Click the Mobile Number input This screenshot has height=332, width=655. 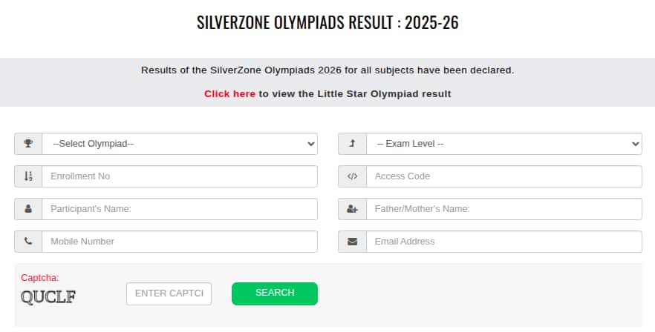click(180, 242)
